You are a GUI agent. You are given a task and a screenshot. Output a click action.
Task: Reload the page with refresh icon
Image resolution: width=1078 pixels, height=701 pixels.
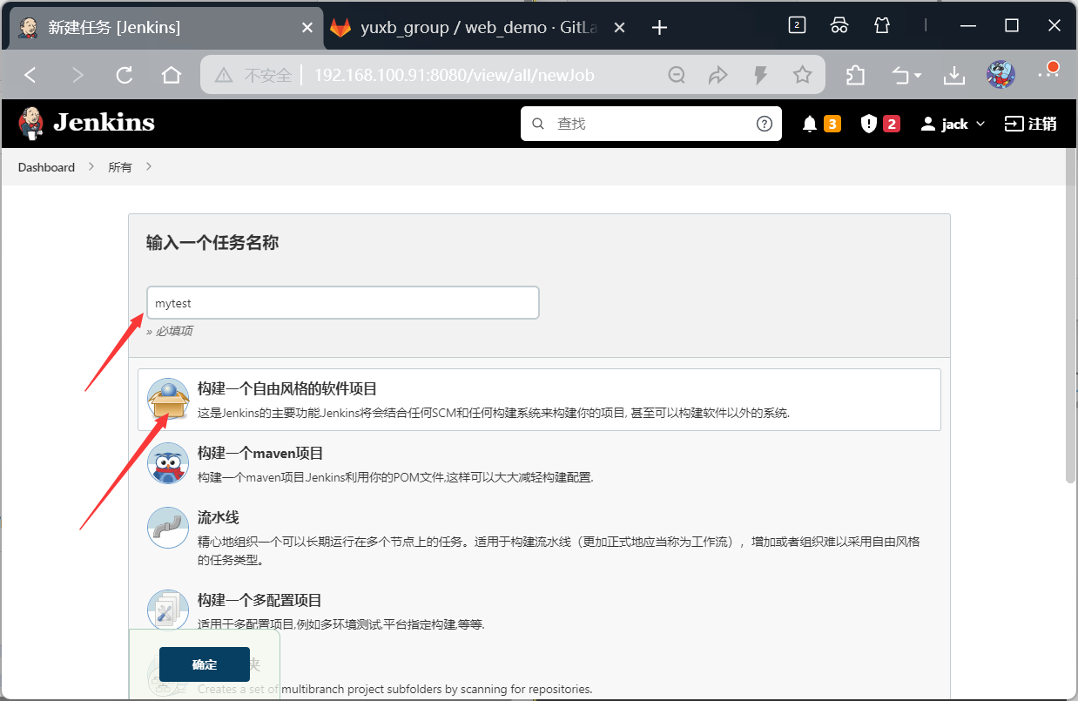click(x=125, y=75)
